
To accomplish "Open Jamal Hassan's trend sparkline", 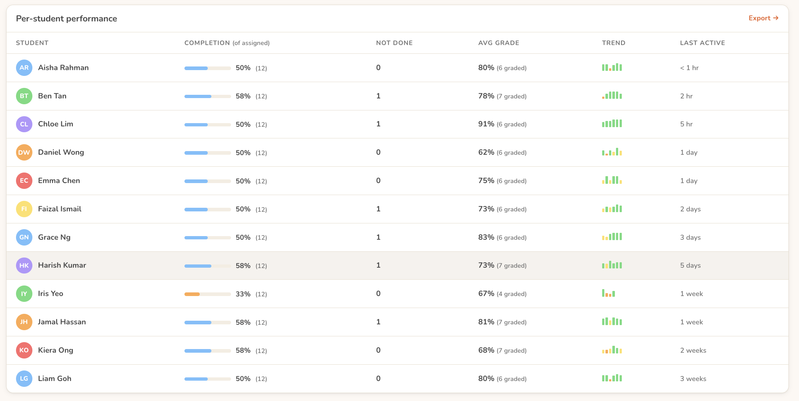I will [x=612, y=321].
